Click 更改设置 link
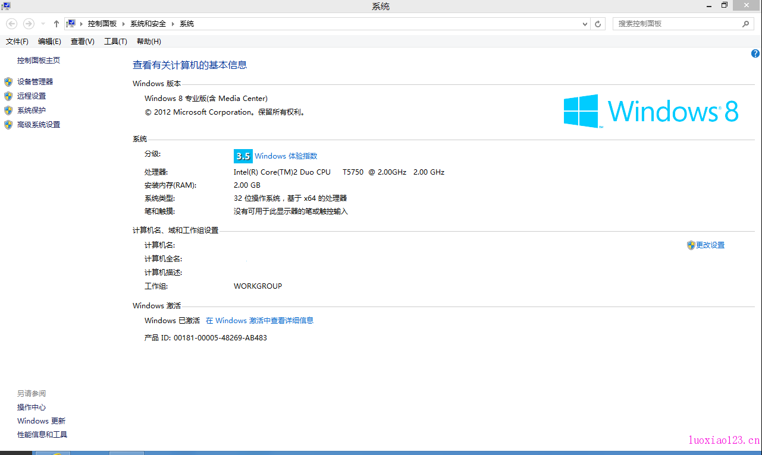 pos(710,245)
